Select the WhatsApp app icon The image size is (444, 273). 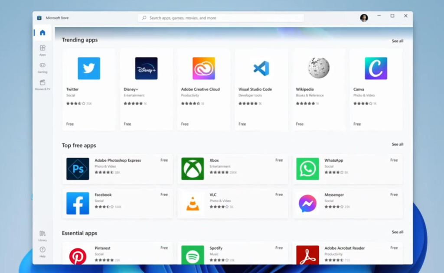[x=307, y=169]
